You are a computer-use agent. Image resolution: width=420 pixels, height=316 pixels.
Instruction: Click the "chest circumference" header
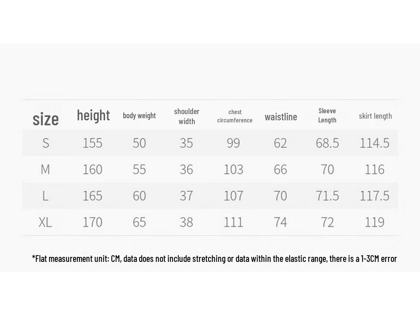tap(235, 116)
